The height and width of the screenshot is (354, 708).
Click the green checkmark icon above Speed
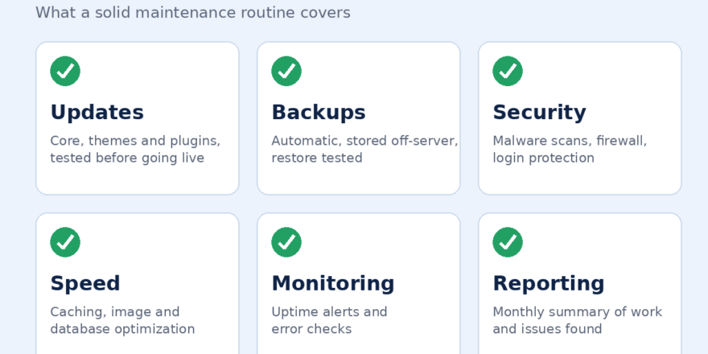click(x=65, y=242)
